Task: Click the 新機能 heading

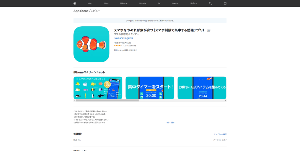Action: tap(77, 134)
